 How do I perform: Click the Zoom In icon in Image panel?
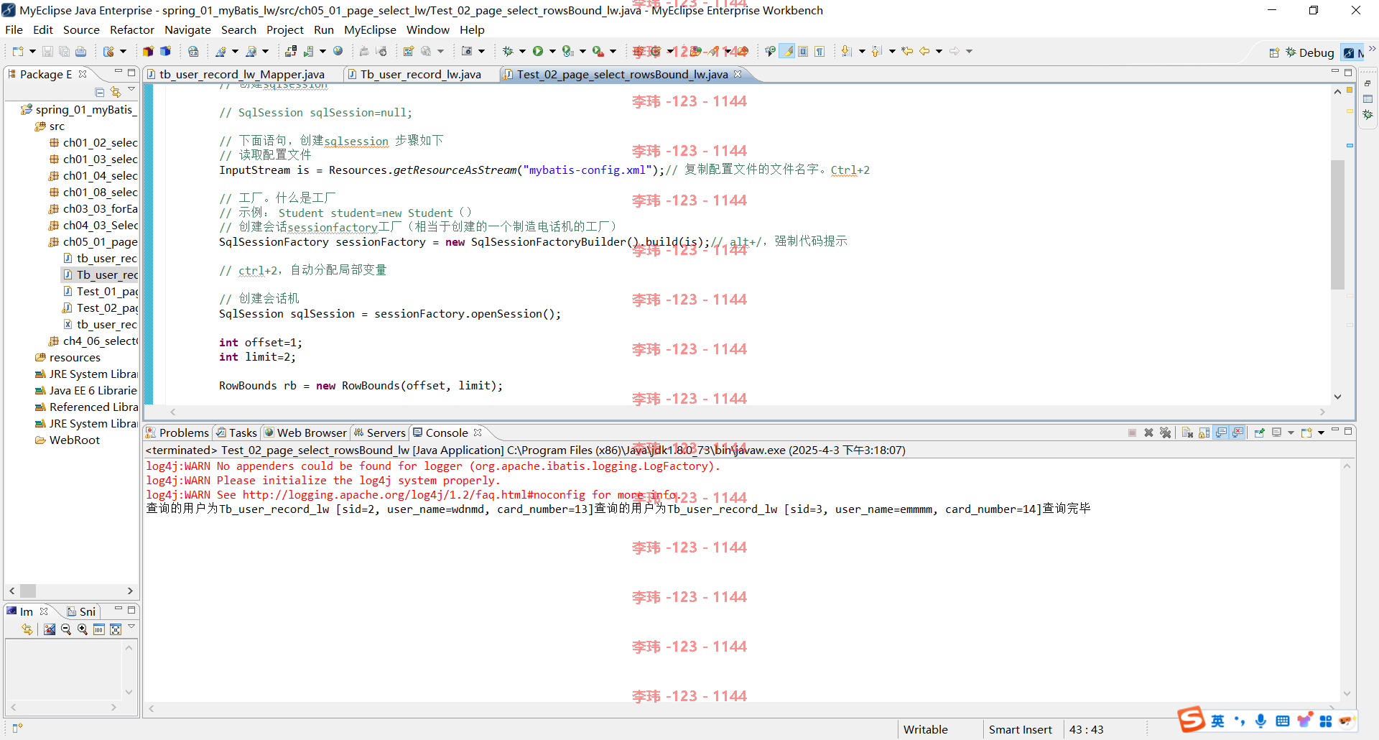(x=83, y=629)
